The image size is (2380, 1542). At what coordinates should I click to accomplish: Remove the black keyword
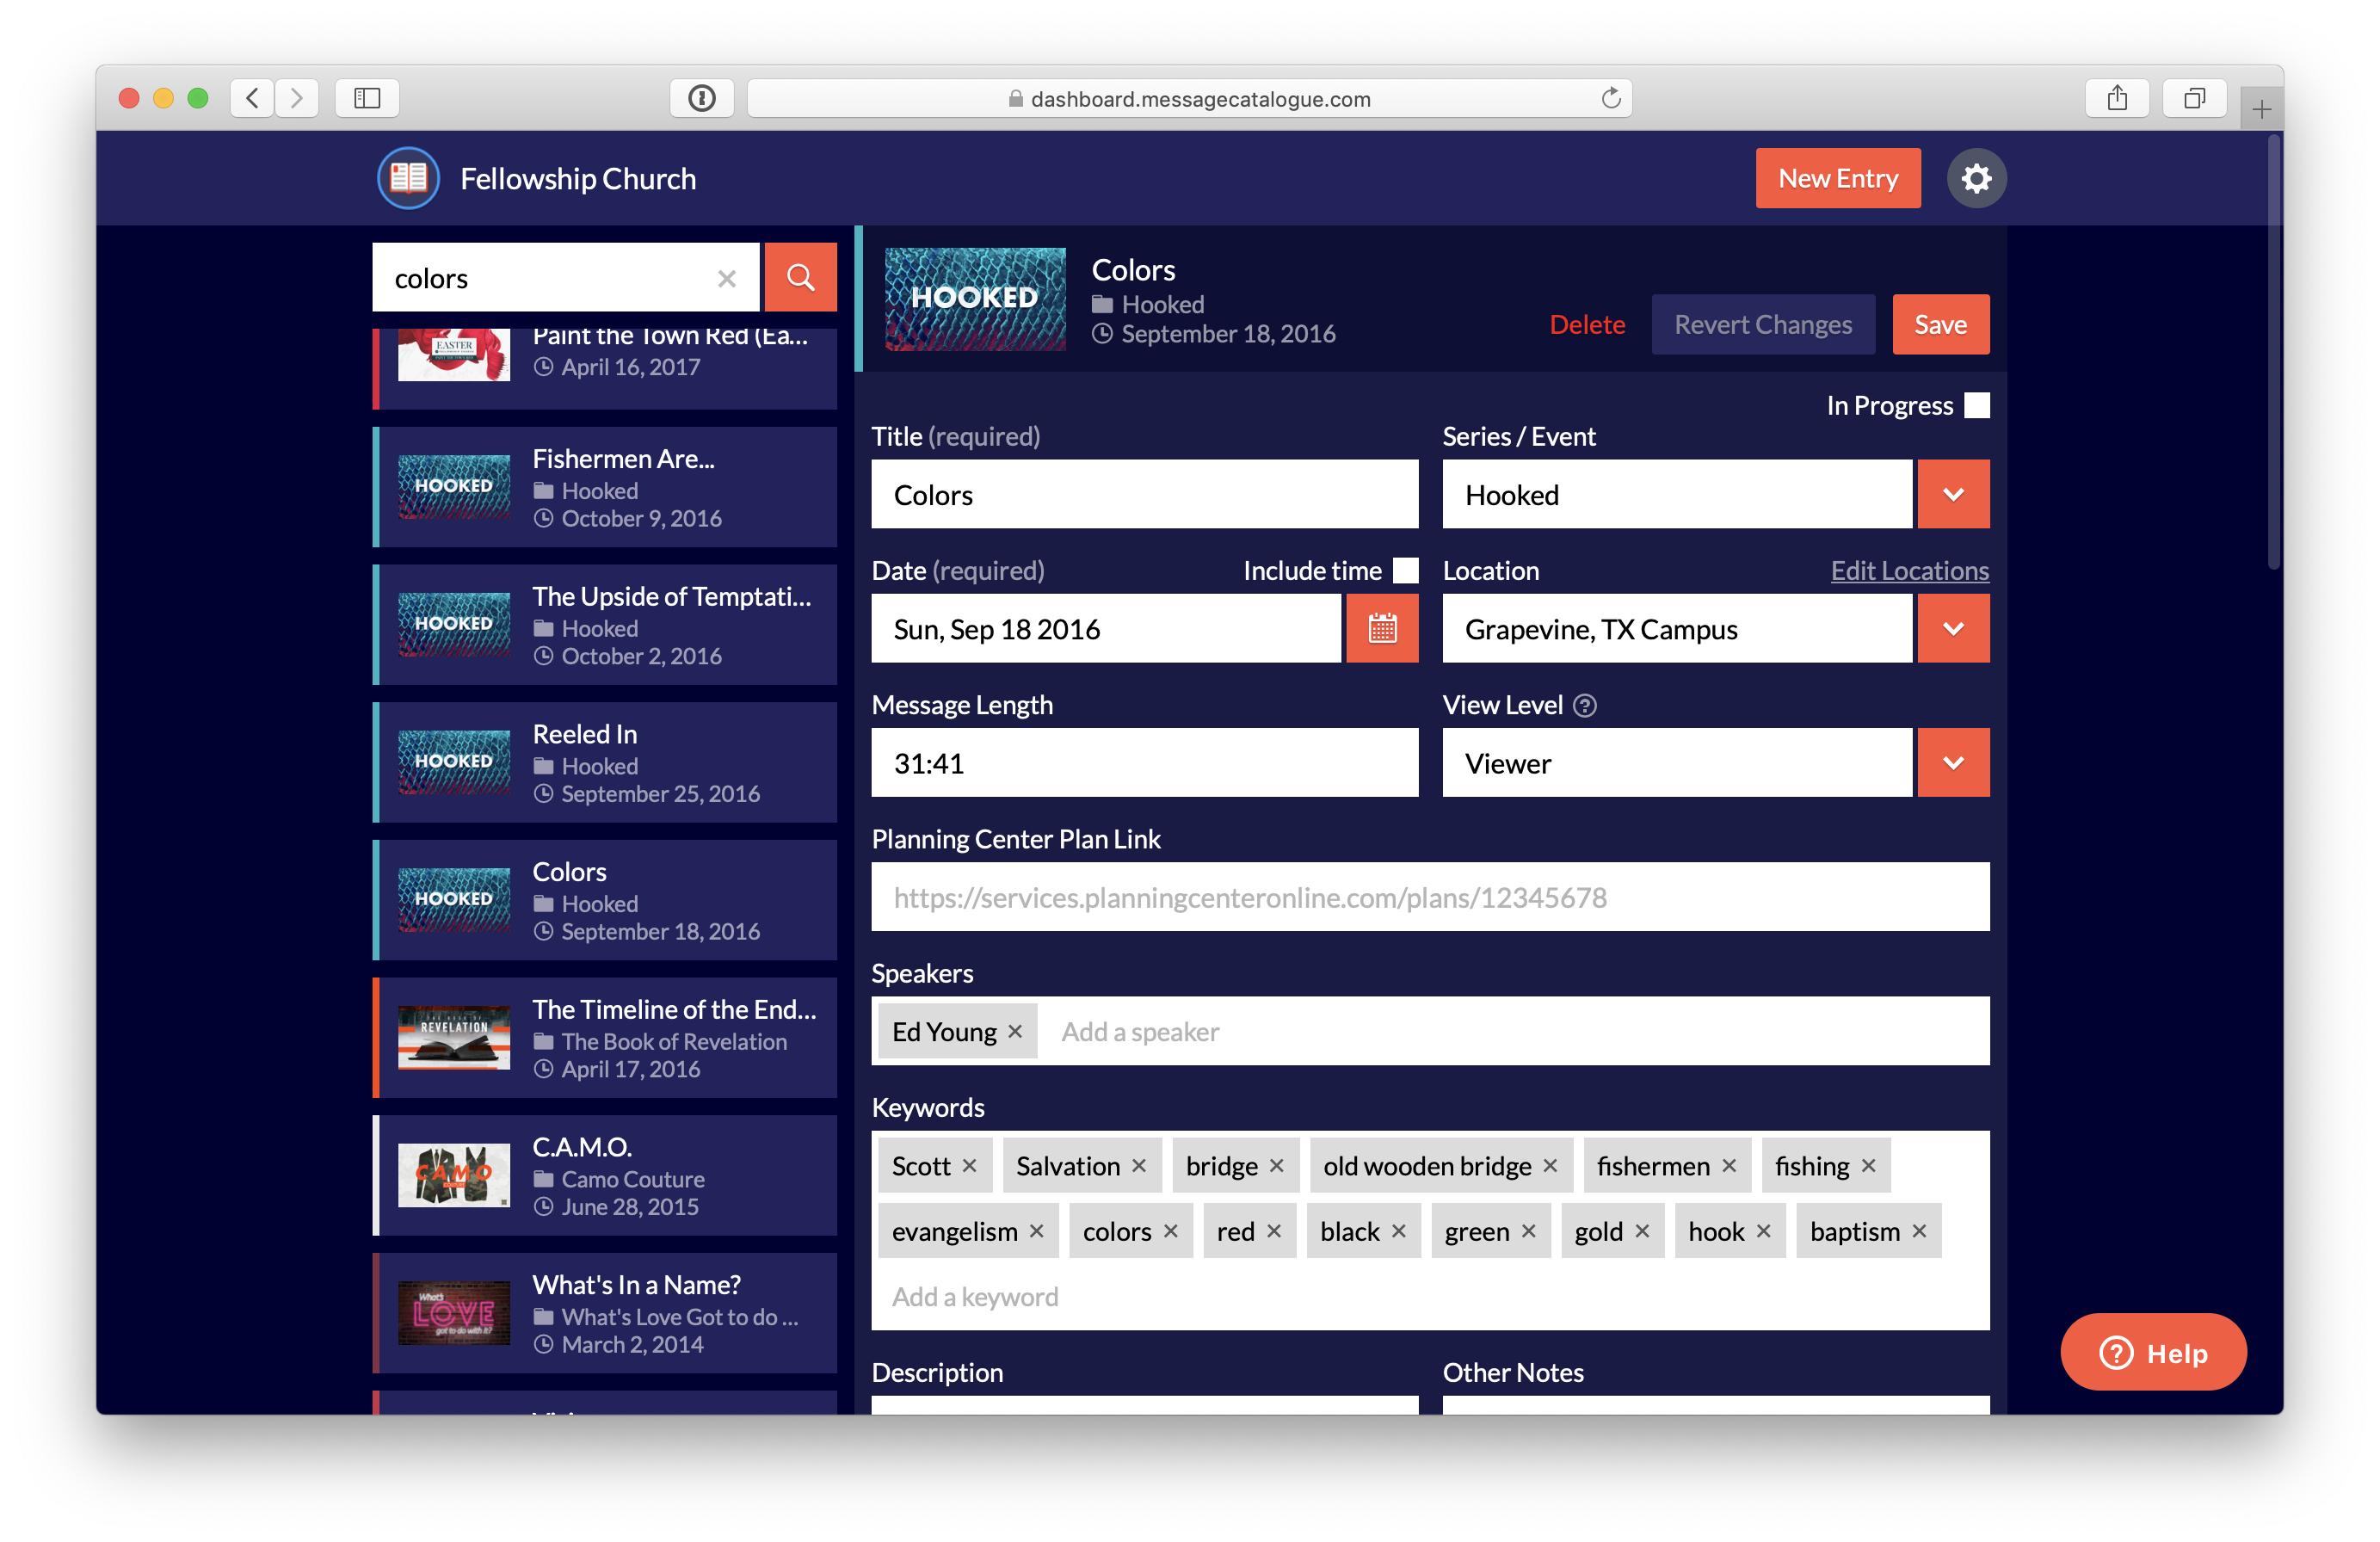(1399, 1231)
